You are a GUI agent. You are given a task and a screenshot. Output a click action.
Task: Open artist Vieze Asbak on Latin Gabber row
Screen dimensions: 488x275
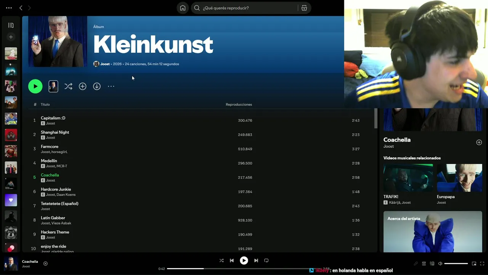[61, 223]
